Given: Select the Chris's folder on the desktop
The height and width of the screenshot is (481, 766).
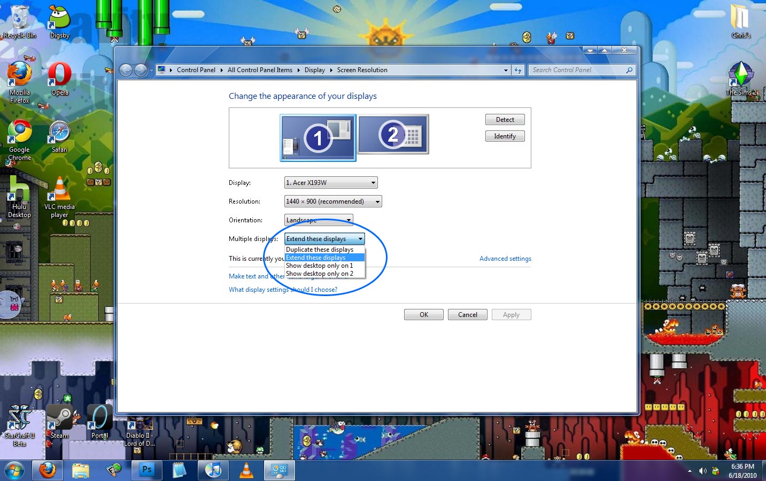Looking at the screenshot, I should click(741, 22).
